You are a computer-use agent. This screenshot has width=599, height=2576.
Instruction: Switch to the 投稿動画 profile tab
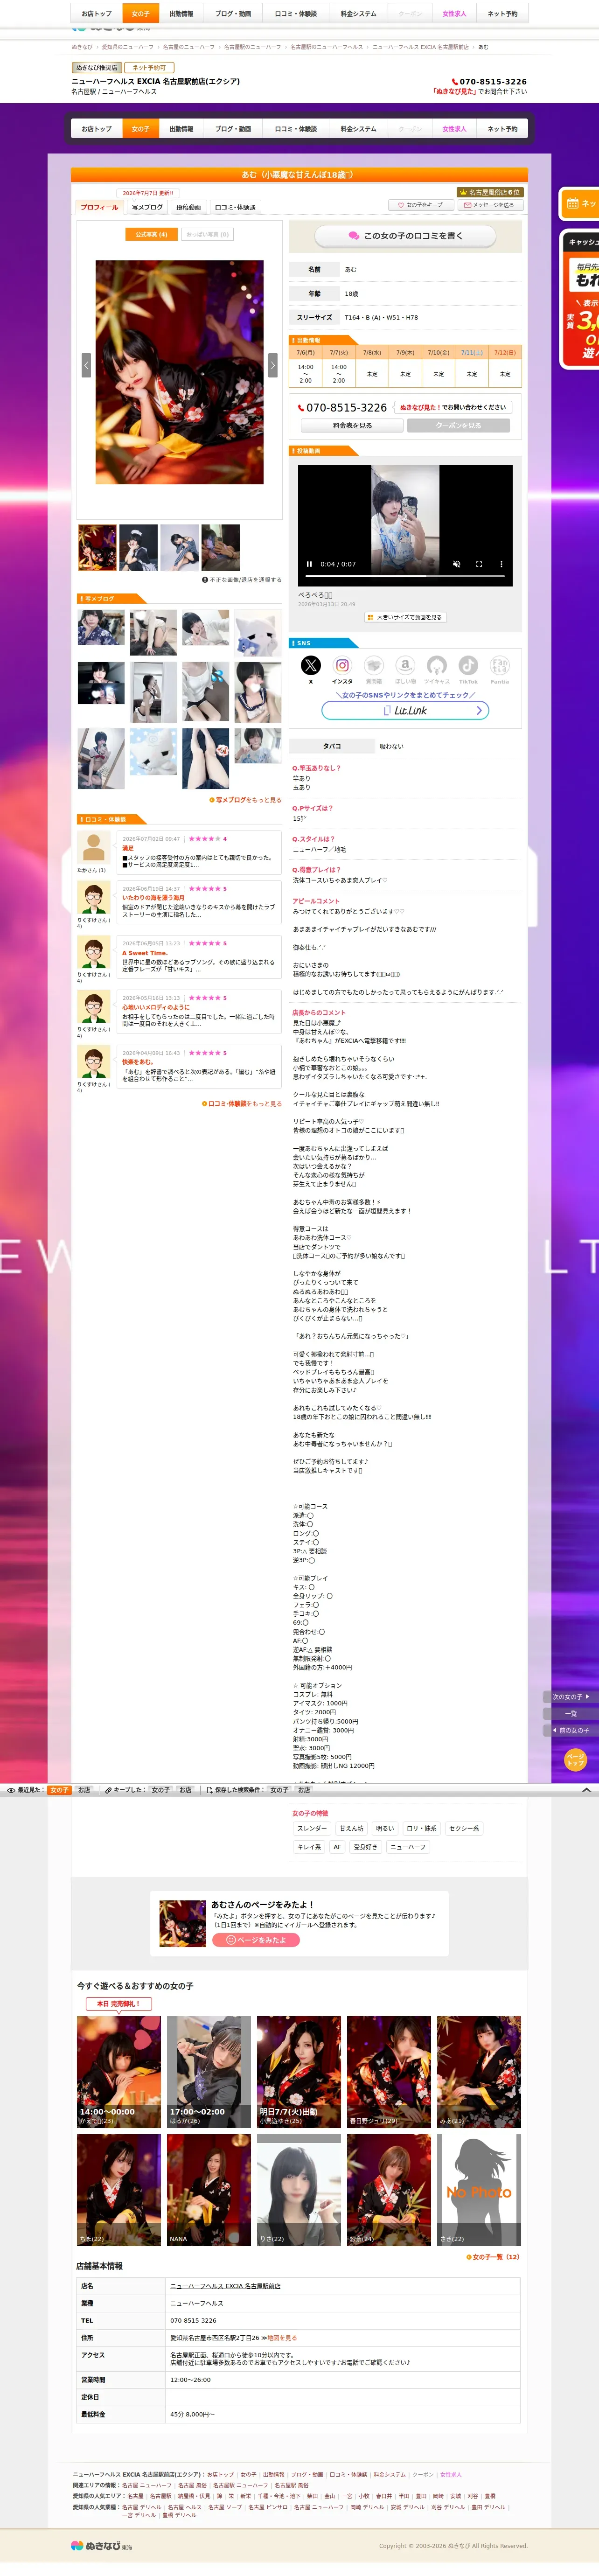point(188,207)
